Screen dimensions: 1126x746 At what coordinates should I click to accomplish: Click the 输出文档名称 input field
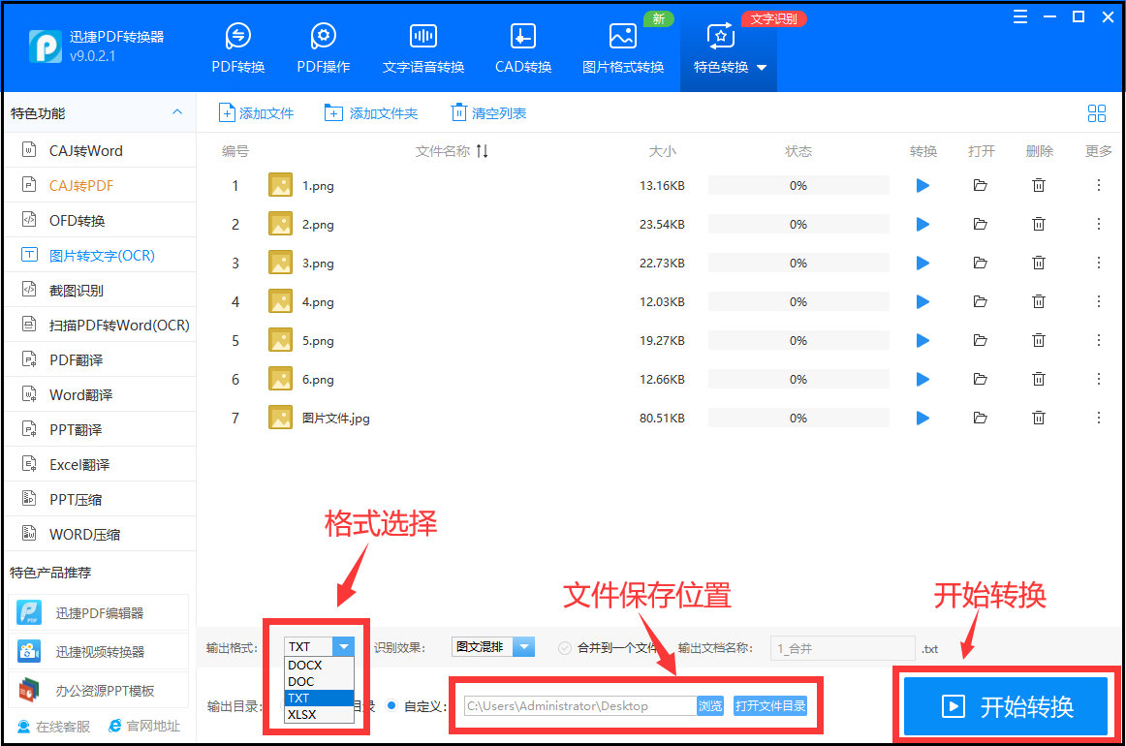tap(842, 648)
